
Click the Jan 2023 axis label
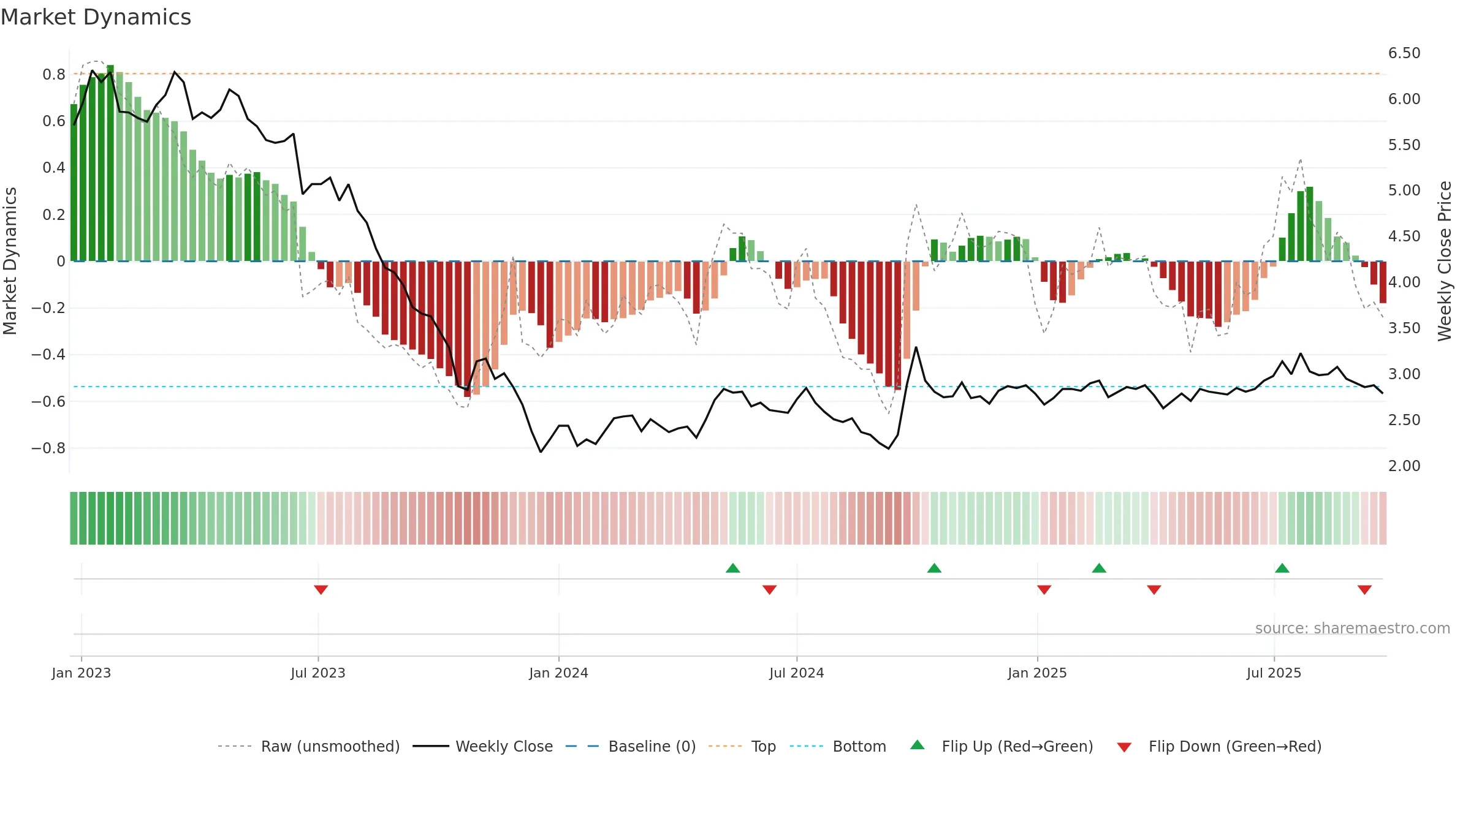point(82,673)
